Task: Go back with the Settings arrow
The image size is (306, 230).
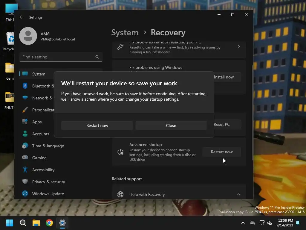Action: click(x=22, y=17)
